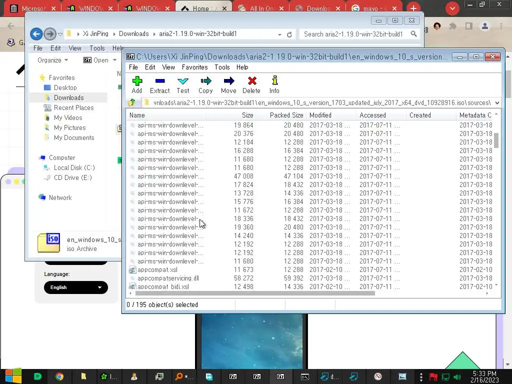Click the 7-Zip horizontal scrollbar

(x=254, y=293)
